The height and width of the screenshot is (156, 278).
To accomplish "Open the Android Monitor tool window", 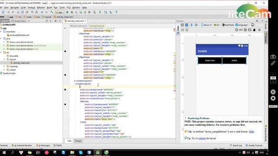I will click(x=22, y=146).
